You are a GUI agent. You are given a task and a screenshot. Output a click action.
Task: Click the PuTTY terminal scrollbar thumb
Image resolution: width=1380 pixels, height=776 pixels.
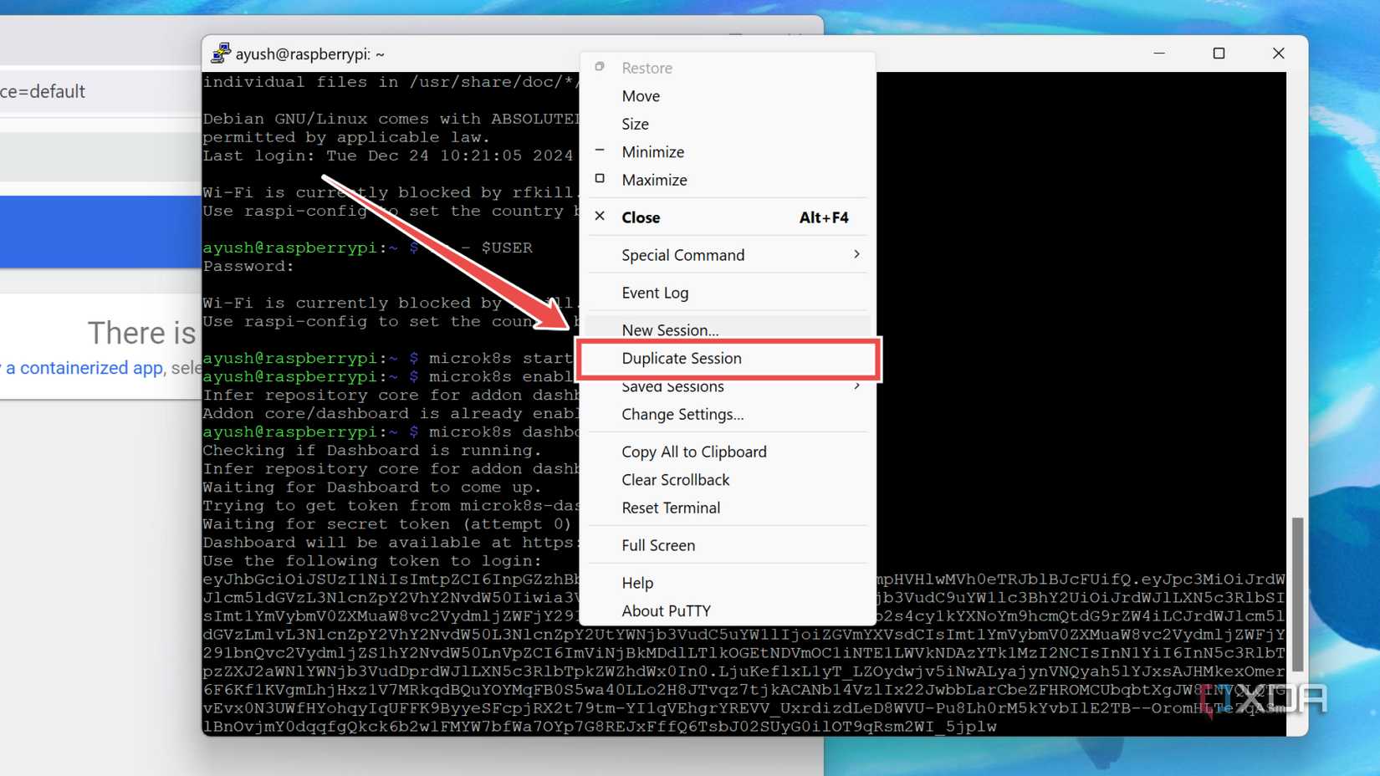pyautogui.click(x=1297, y=595)
